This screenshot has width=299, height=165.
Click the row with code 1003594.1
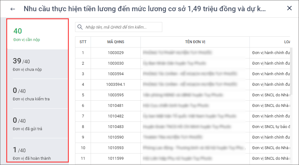(x=116, y=85)
